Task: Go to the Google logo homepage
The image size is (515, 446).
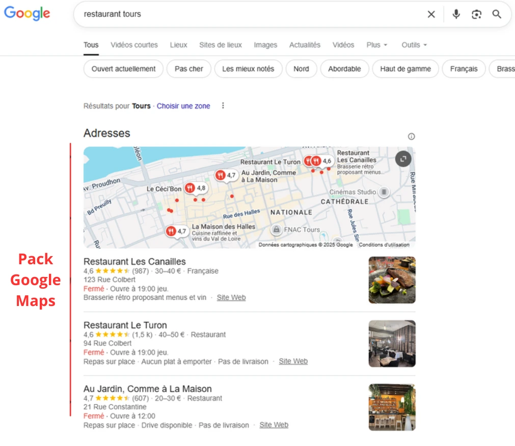Action: point(28,14)
